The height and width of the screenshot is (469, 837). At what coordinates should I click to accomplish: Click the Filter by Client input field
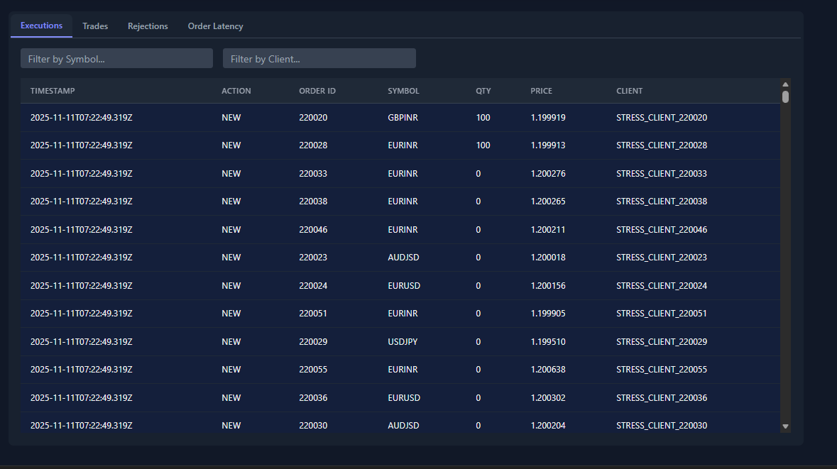[319, 58]
